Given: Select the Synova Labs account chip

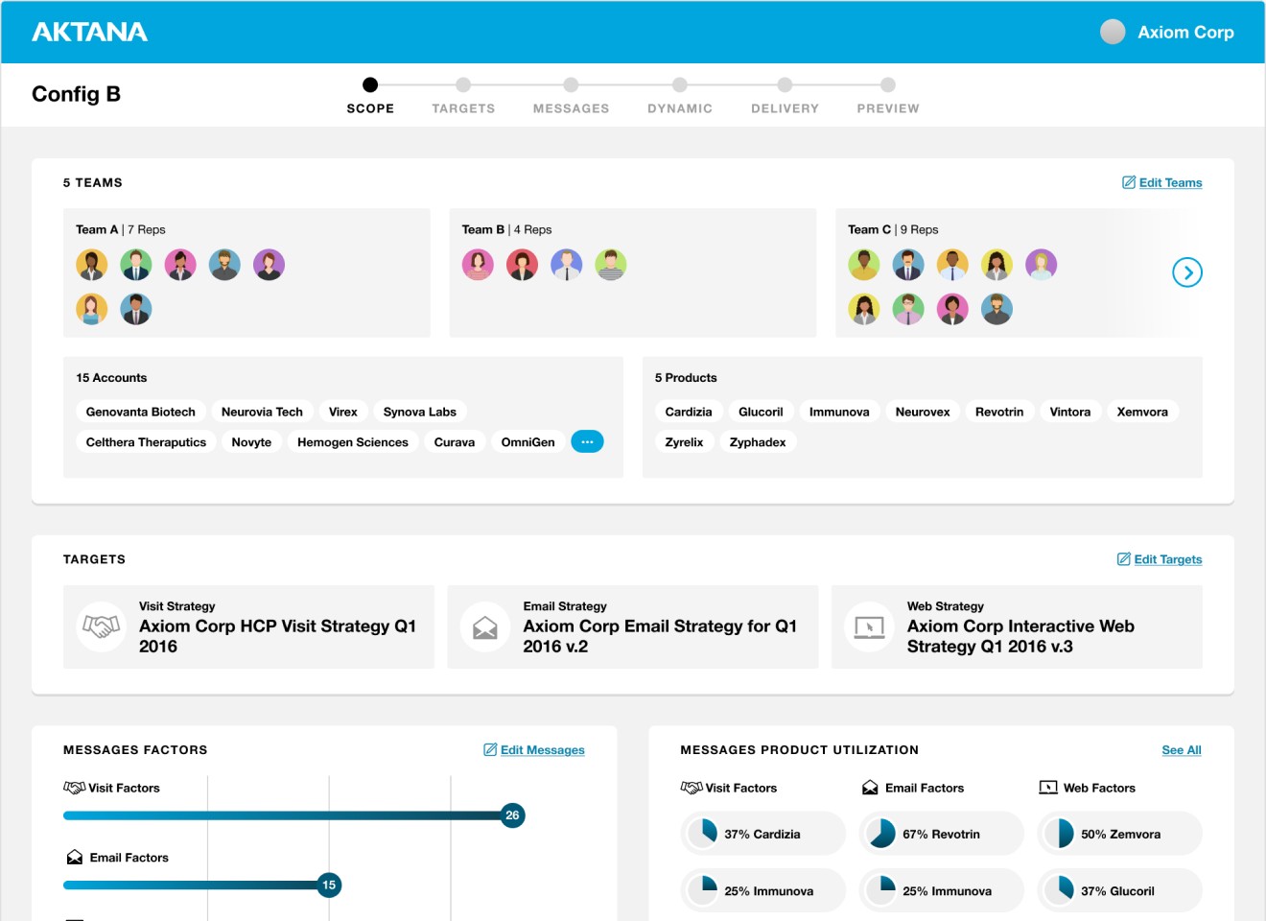Looking at the screenshot, I should point(420,412).
